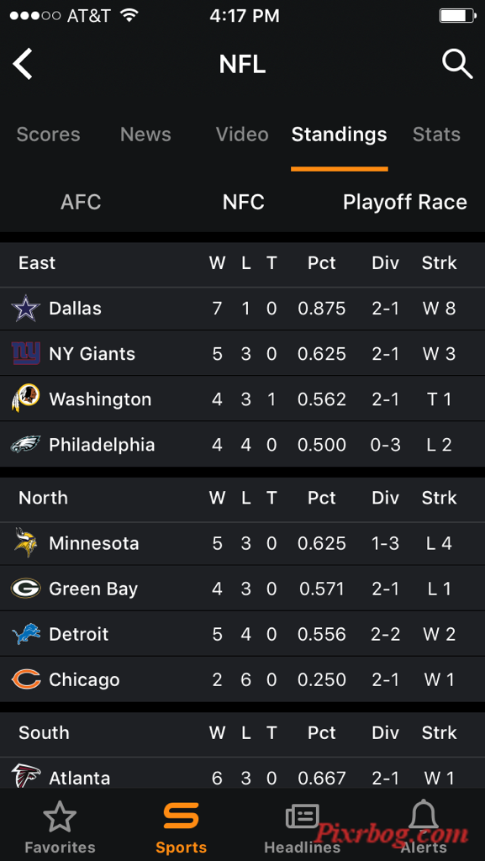Select the Washington team row
The image size is (485, 861).
[x=242, y=399]
